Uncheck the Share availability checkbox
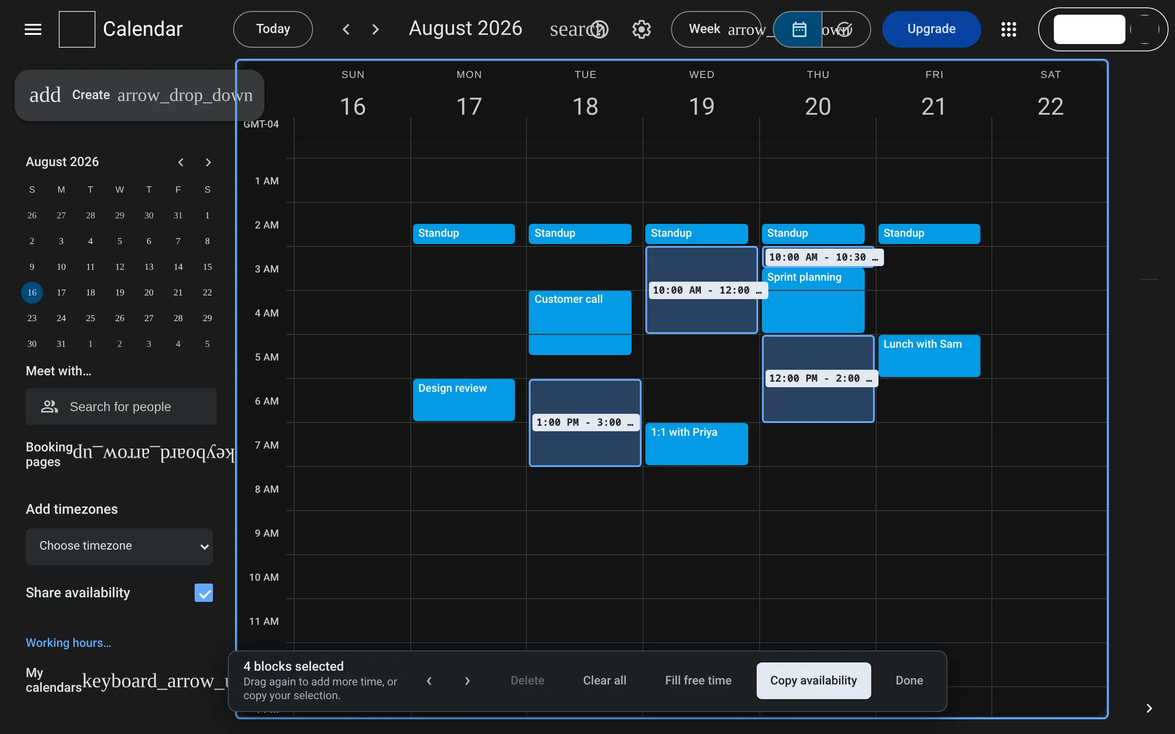Image resolution: width=1175 pixels, height=734 pixels. click(203, 593)
